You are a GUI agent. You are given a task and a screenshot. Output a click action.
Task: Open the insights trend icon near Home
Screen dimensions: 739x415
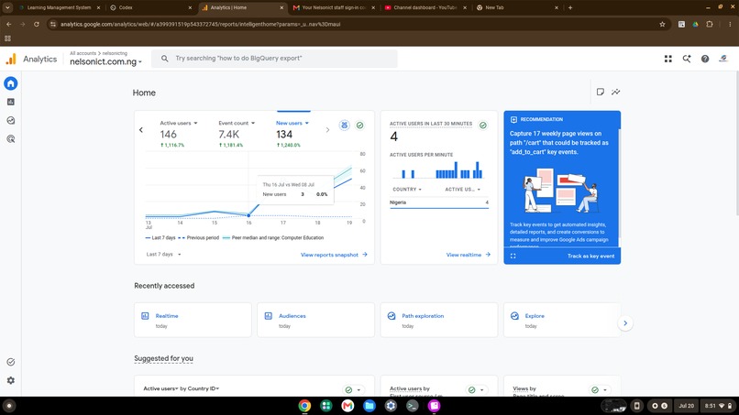coord(615,92)
